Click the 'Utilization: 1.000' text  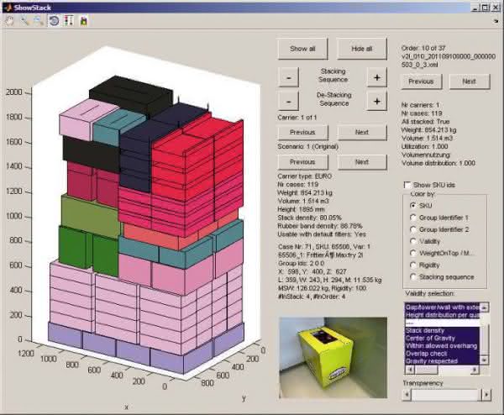(x=424, y=146)
